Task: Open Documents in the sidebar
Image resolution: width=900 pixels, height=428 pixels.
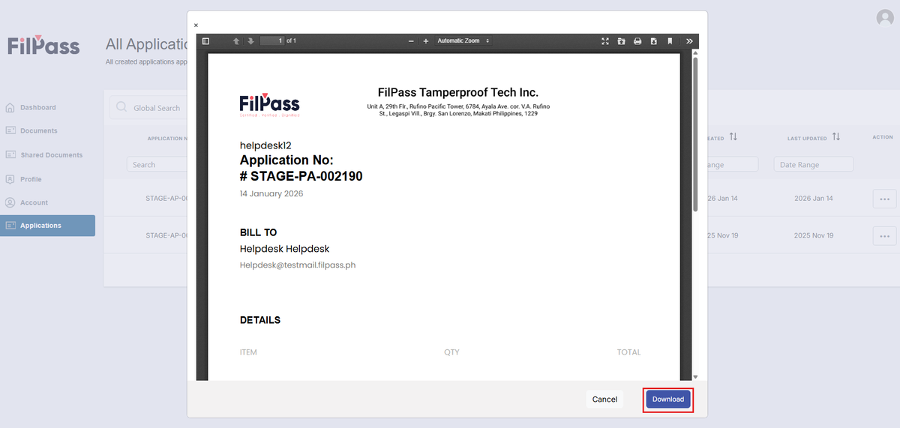Action: tap(38, 130)
